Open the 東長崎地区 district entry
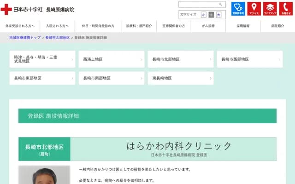 pos(180,78)
